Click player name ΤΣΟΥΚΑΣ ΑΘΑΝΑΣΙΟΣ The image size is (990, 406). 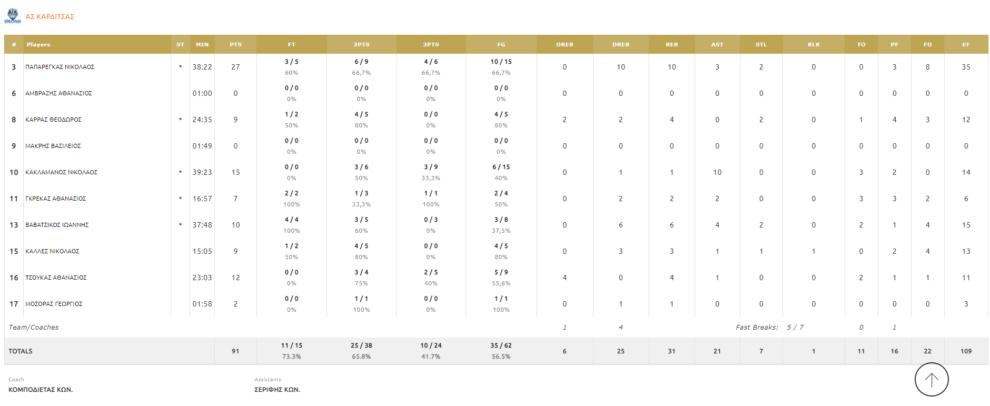point(56,278)
